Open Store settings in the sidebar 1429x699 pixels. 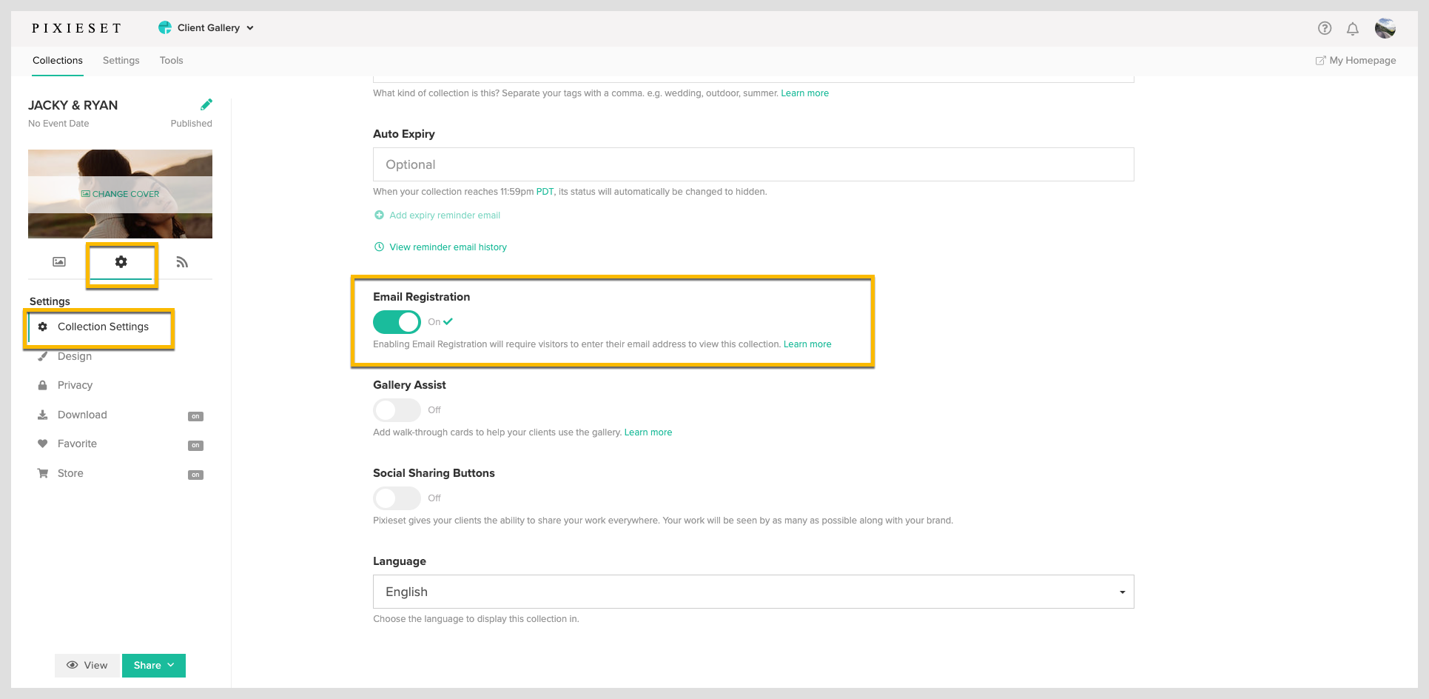coord(70,473)
